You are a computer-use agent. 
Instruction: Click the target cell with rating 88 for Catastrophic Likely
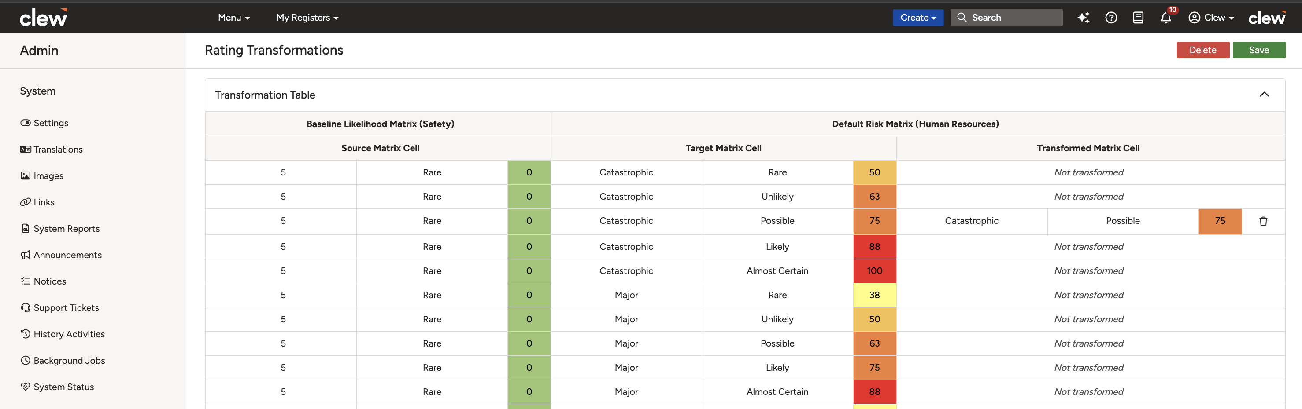tap(874, 246)
